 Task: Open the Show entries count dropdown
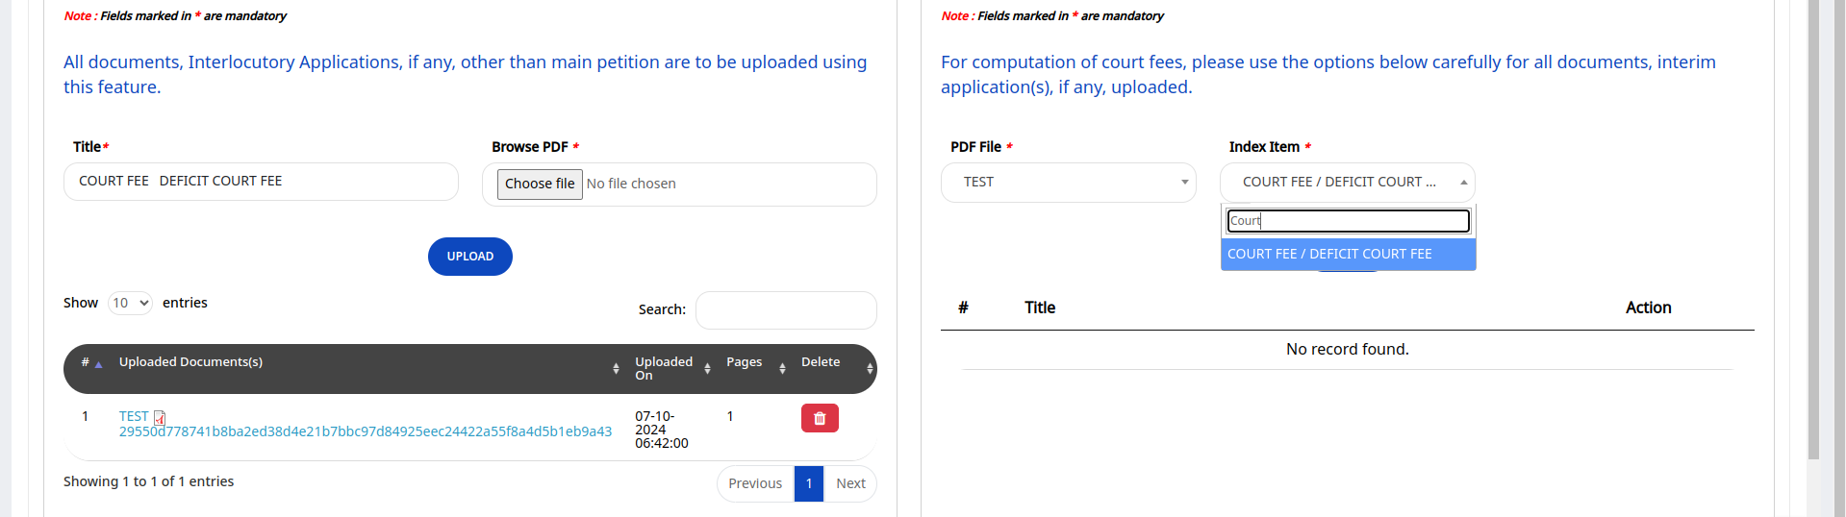pyautogui.click(x=130, y=303)
